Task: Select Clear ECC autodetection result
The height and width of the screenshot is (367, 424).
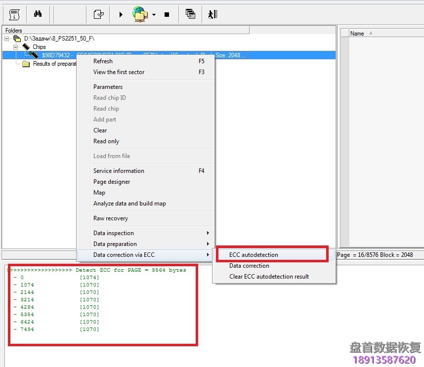Action: click(x=269, y=277)
